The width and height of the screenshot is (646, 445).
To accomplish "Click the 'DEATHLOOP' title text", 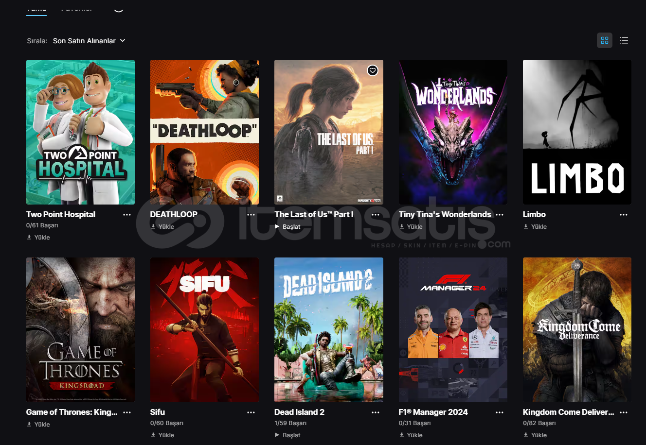I will coord(174,214).
